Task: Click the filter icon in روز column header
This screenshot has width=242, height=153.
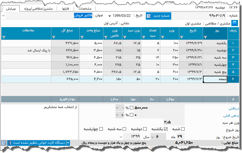Action: 205,37
